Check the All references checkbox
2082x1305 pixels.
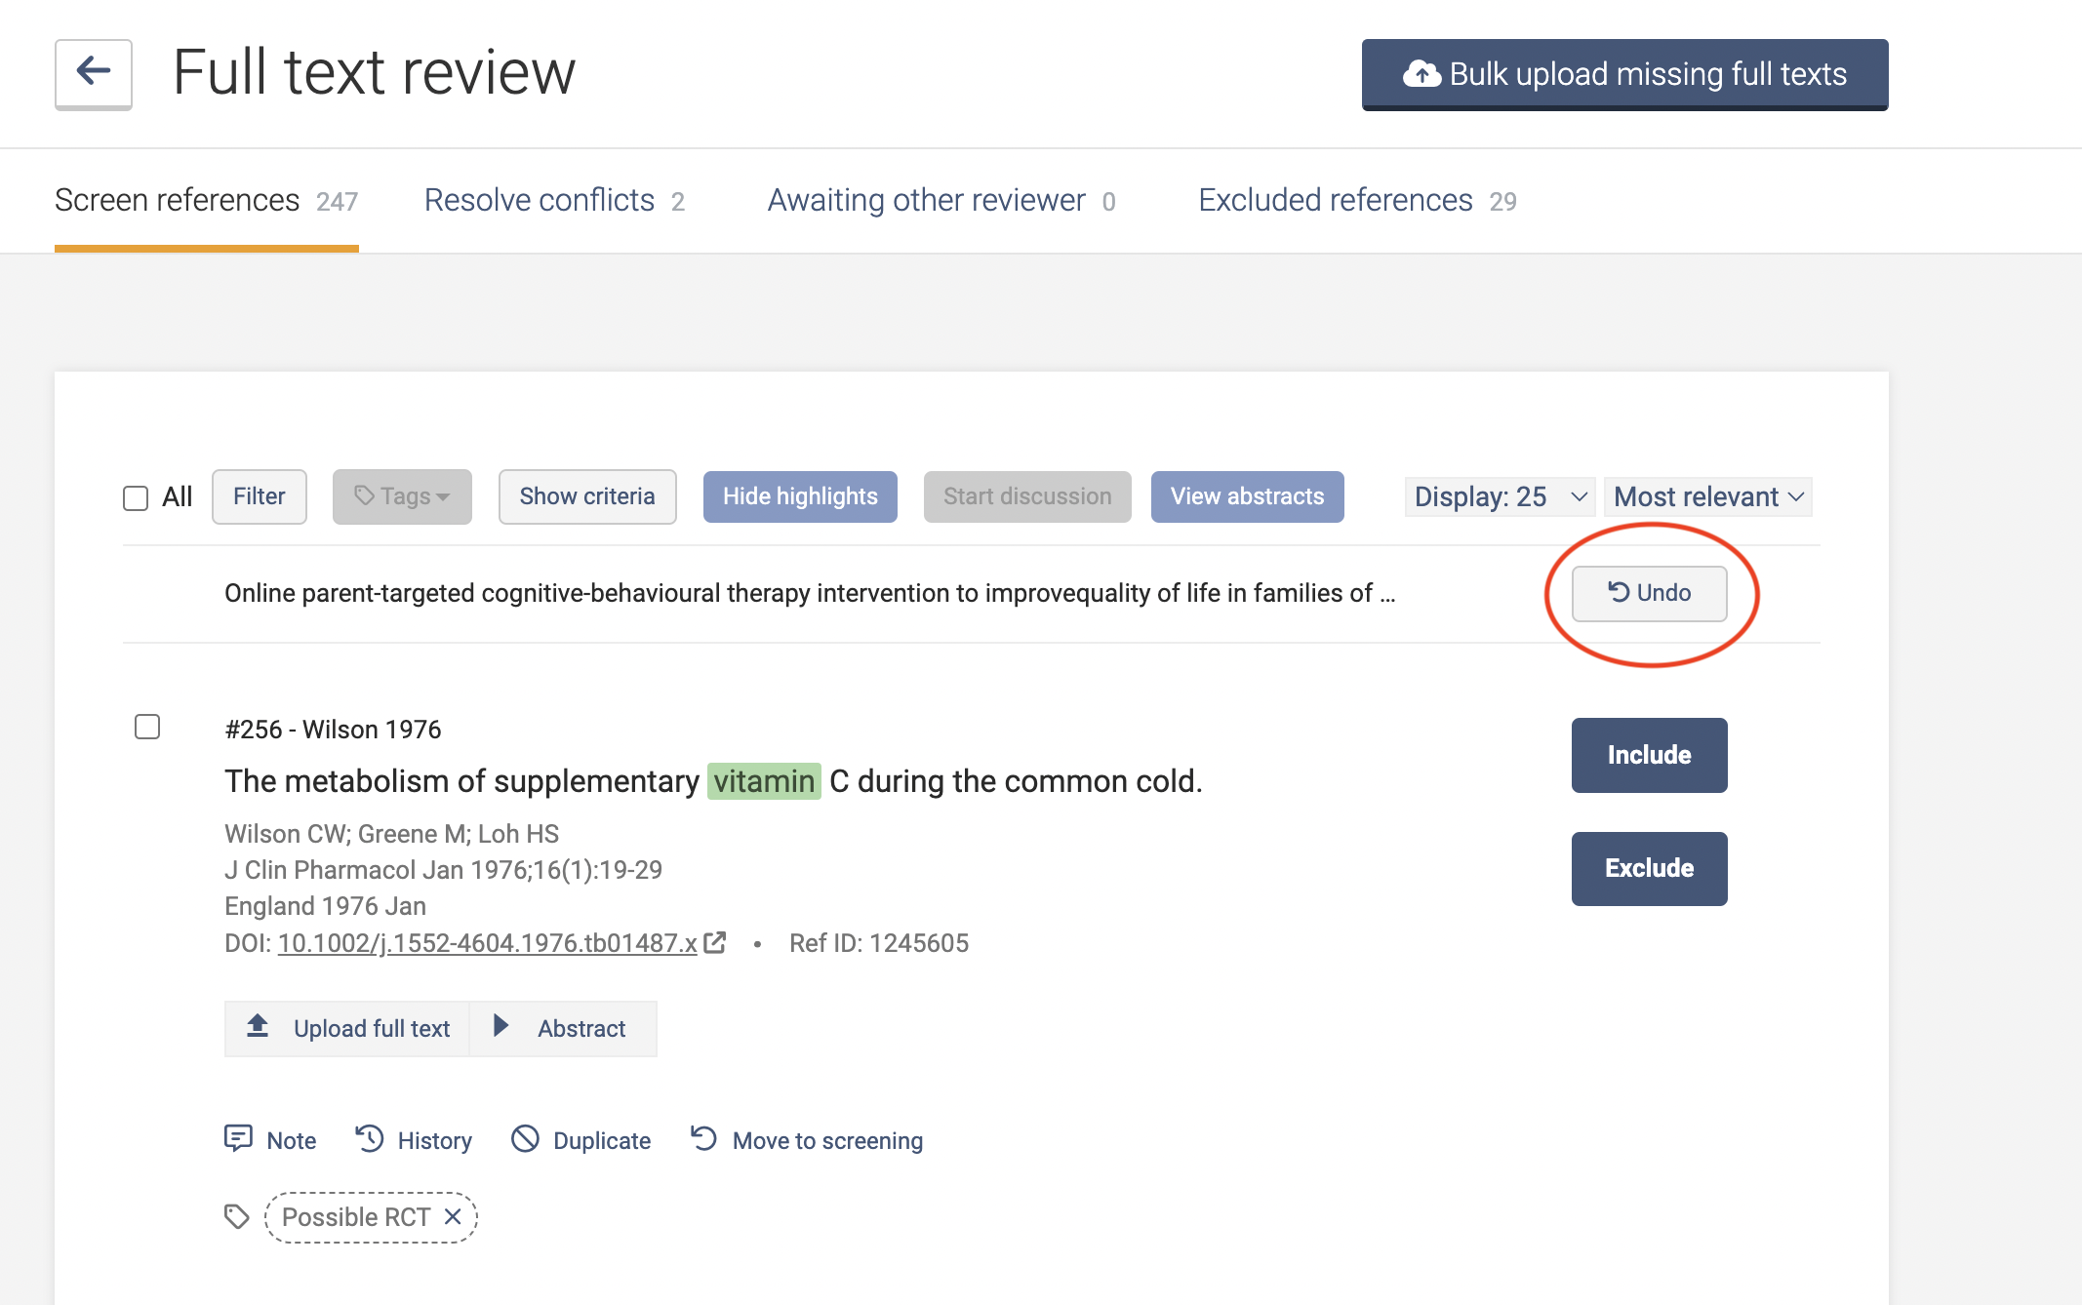pyautogui.click(x=136, y=498)
